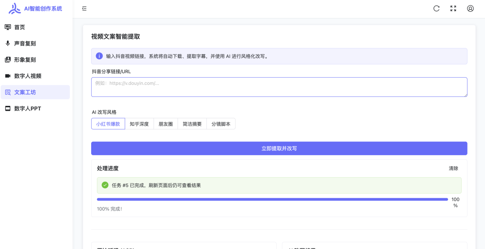Image resolution: width=485 pixels, height=249 pixels.
Task: Click the 处理进度 section title
Action: click(x=108, y=168)
